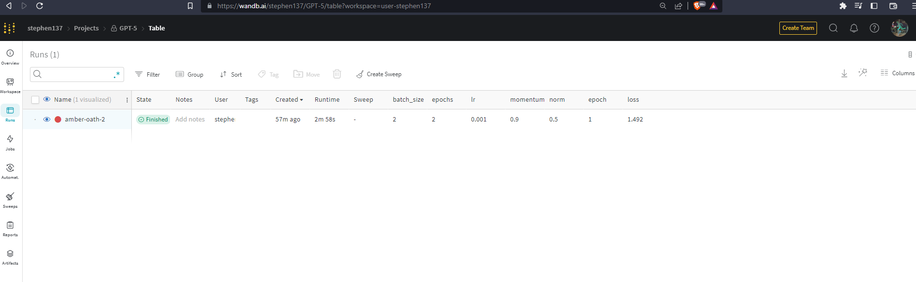This screenshot has height=282, width=916.
Task: Toggle the regex search option
Action: point(116,75)
